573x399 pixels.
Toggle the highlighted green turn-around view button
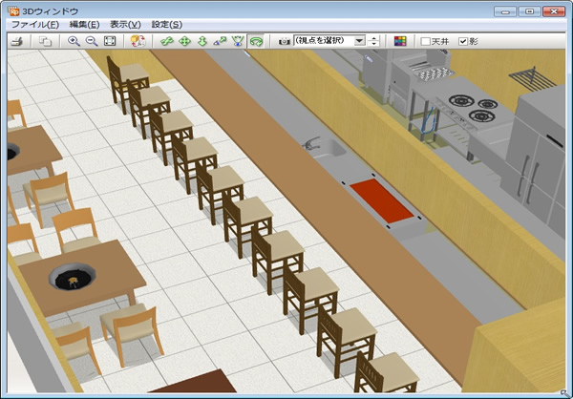pyautogui.click(x=255, y=41)
